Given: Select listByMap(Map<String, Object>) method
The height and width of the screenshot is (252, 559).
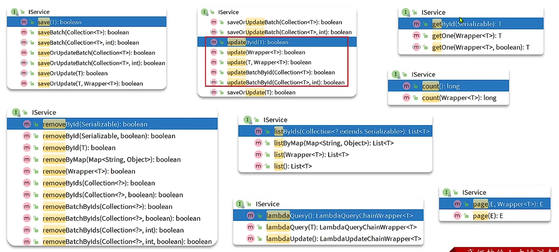Looking at the screenshot, I should point(334,143).
